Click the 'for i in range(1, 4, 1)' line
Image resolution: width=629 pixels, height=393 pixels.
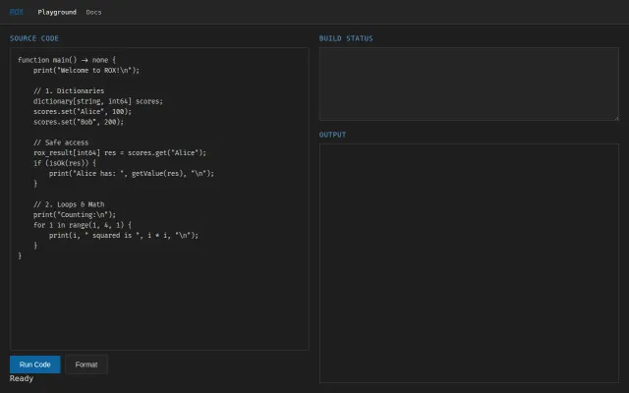pos(83,225)
